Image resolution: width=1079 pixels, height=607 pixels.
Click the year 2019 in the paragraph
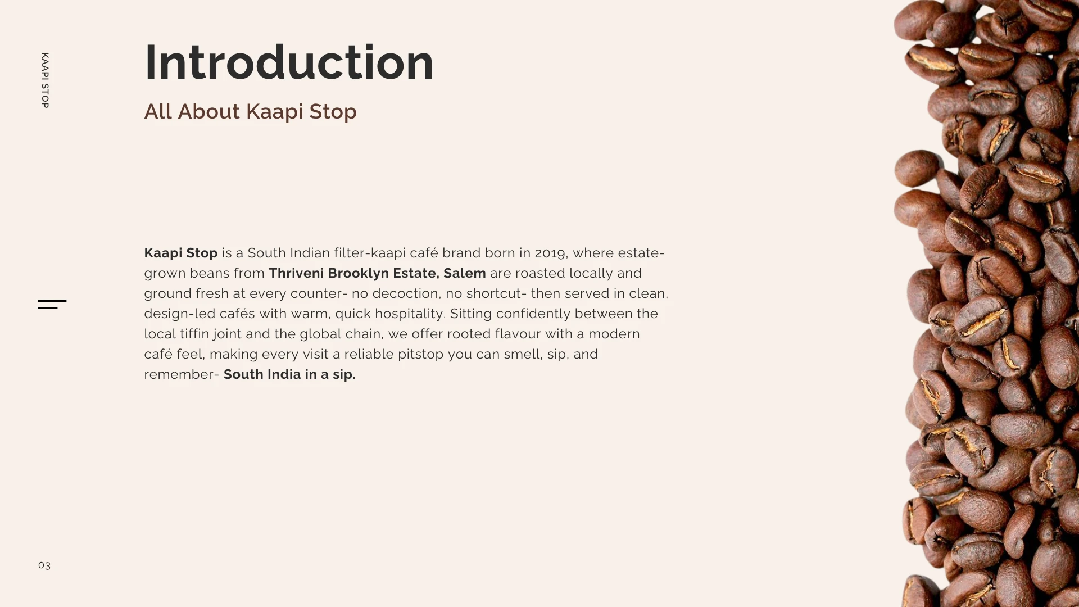[550, 253]
